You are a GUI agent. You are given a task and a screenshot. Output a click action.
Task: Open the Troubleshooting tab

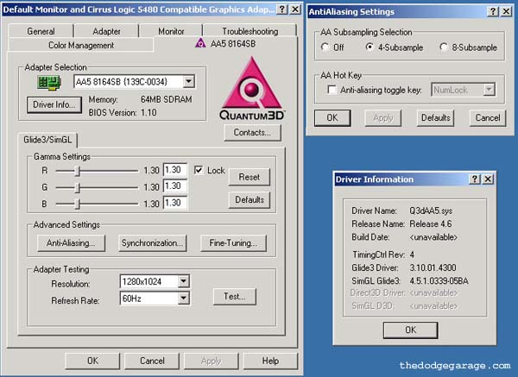coord(250,31)
